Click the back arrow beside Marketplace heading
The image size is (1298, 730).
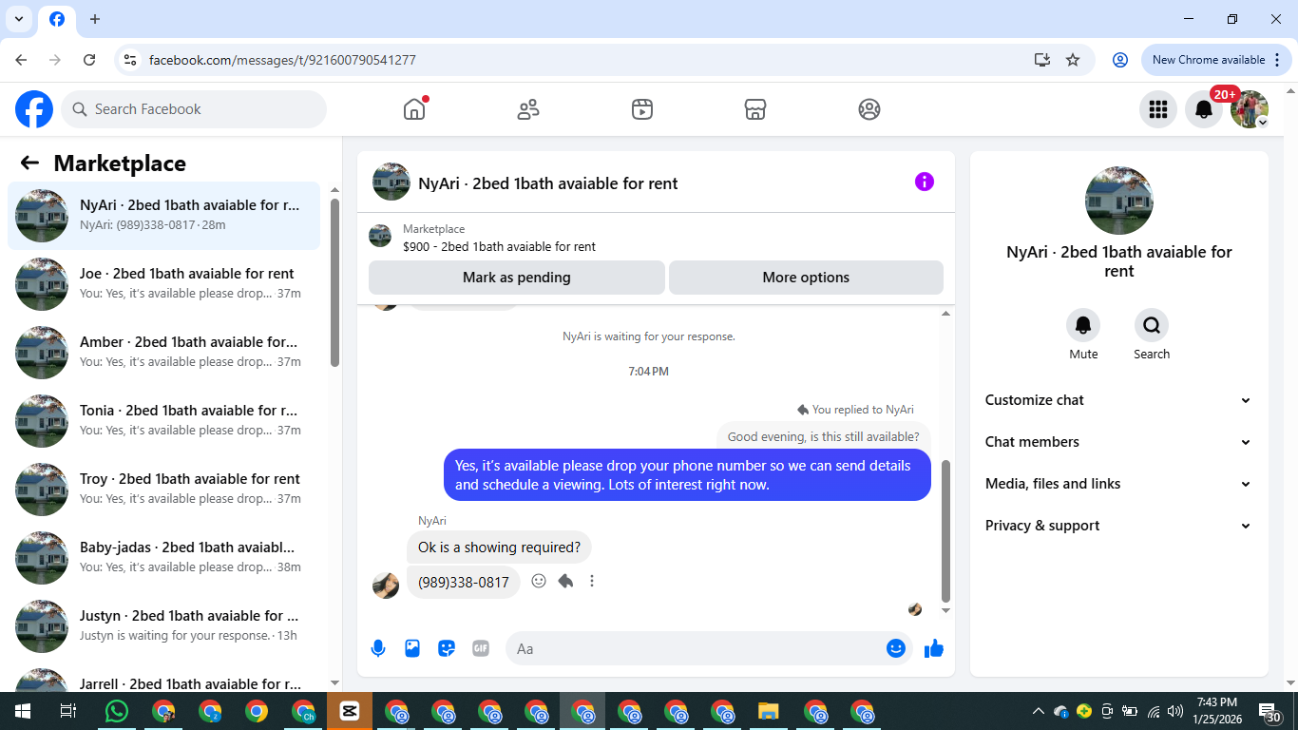click(29, 163)
